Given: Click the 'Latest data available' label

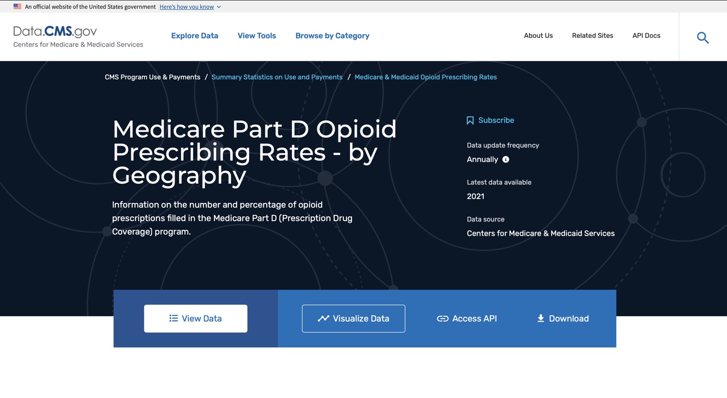Looking at the screenshot, I should click(499, 182).
